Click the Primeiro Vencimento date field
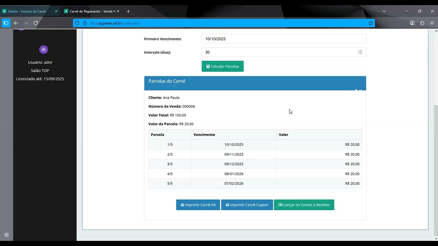This screenshot has width=438, height=246. [284, 39]
